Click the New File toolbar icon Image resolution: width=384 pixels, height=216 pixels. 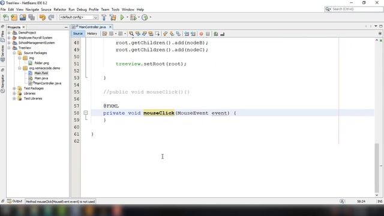tap(6, 17)
